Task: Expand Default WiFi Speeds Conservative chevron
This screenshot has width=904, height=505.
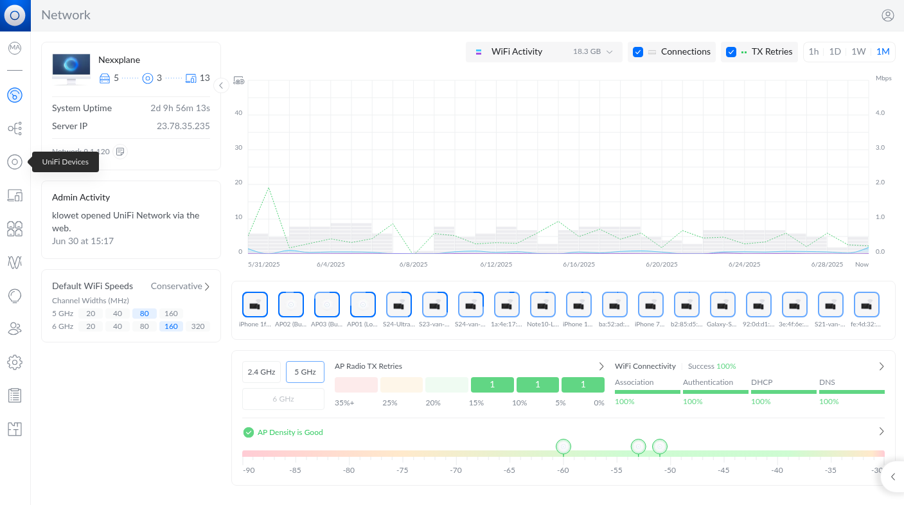Action: pos(207,287)
